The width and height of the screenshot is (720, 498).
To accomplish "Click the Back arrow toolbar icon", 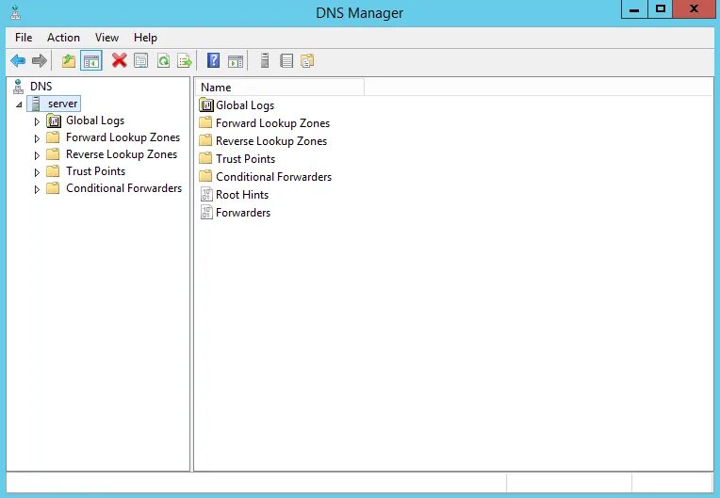I will tap(18, 60).
